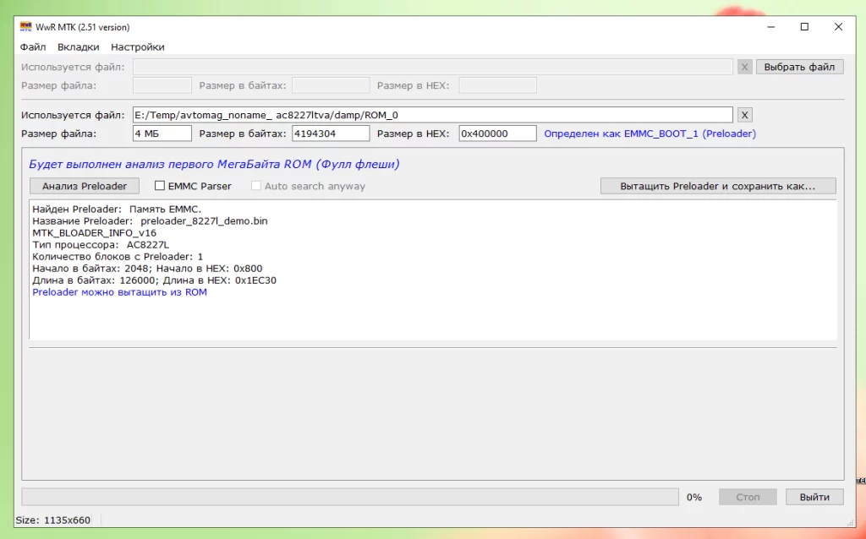This screenshot has width=866, height=539.
Task: Click the Выйти button
Action: 814,497
